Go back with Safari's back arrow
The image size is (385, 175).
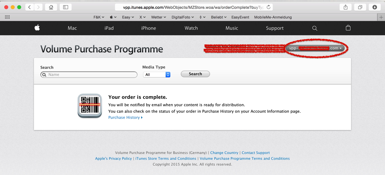(29, 7)
